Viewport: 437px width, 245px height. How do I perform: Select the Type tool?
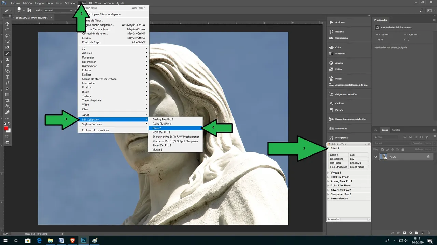pos(7,77)
